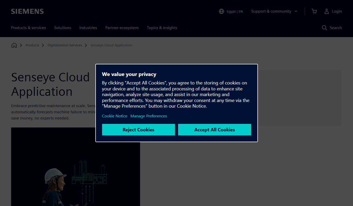
Task: Open the Partner ecosystem menu
Action: 122,28
